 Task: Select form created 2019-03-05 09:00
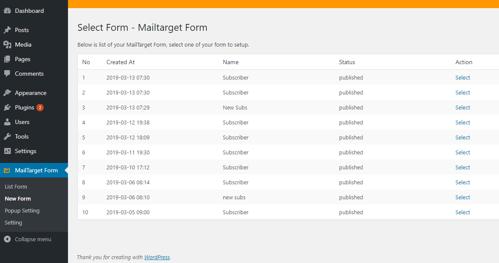point(462,213)
